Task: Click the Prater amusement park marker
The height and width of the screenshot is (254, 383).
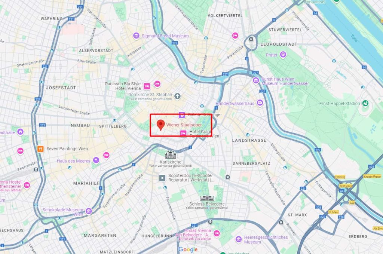Action: pyautogui.click(x=283, y=54)
